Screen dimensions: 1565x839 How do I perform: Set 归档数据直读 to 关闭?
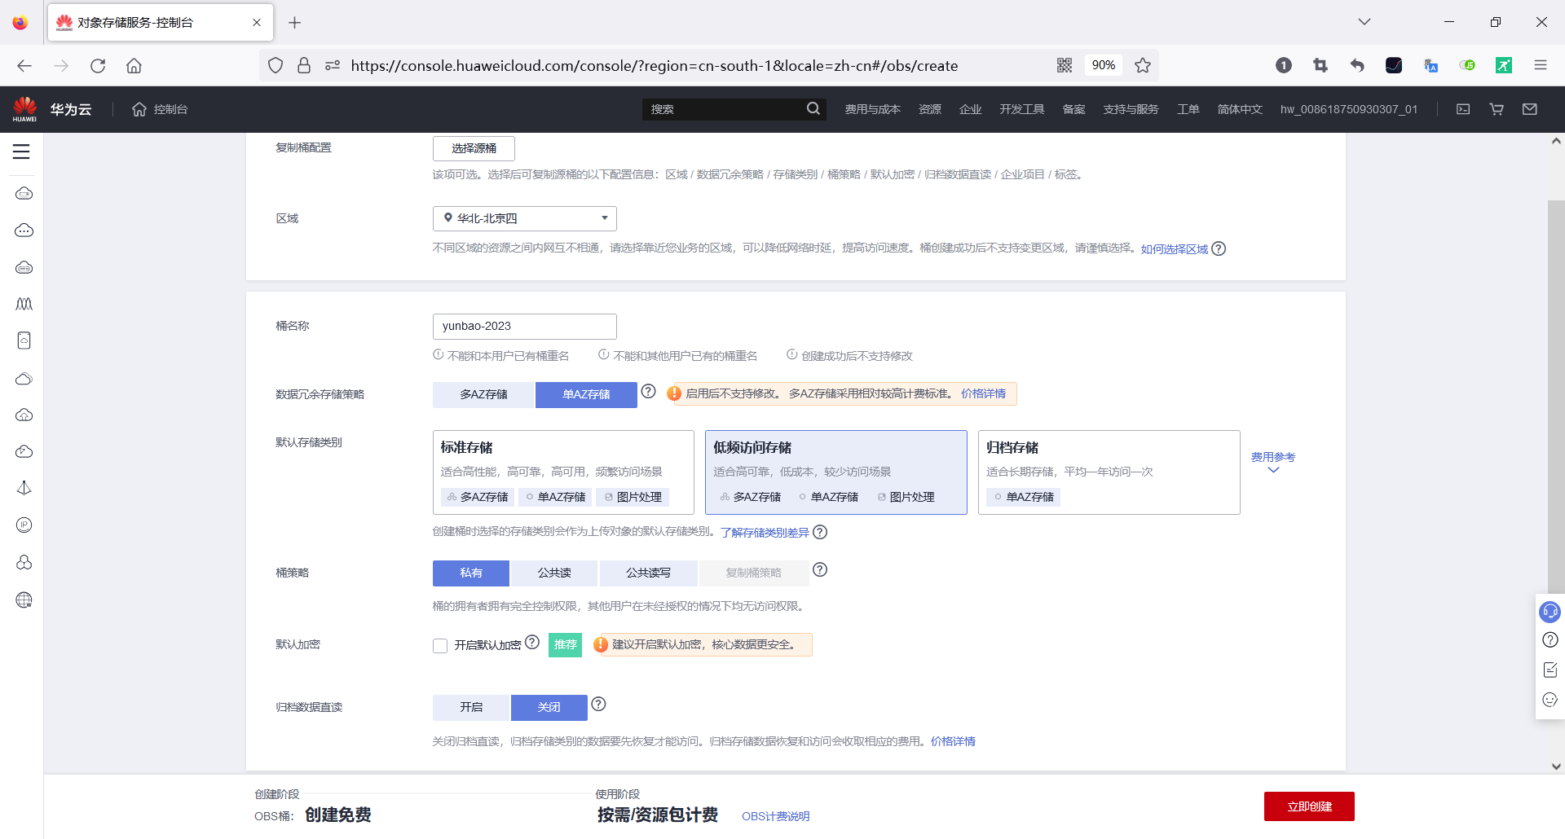549,707
